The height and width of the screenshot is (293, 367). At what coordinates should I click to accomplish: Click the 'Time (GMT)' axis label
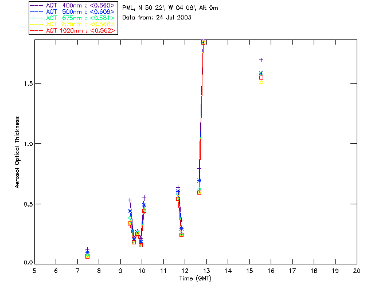195,278
